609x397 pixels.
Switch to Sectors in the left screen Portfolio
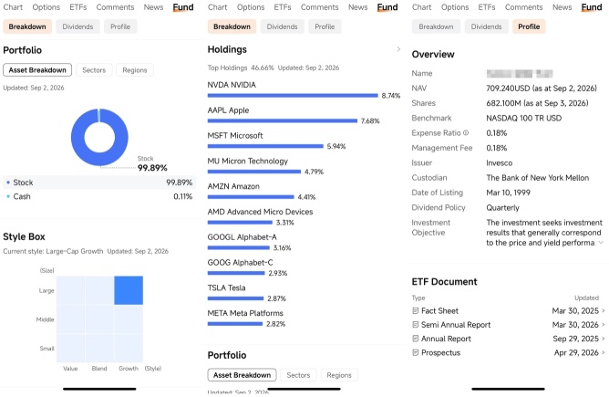click(94, 70)
